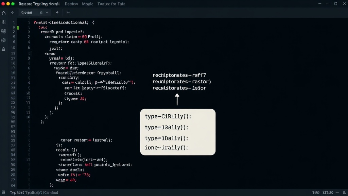The width and height of the screenshot is (348, 196).
Task: Click the small lock icon in the Cpmal tab
Action: pyautogui.click(x=41, y=13)
